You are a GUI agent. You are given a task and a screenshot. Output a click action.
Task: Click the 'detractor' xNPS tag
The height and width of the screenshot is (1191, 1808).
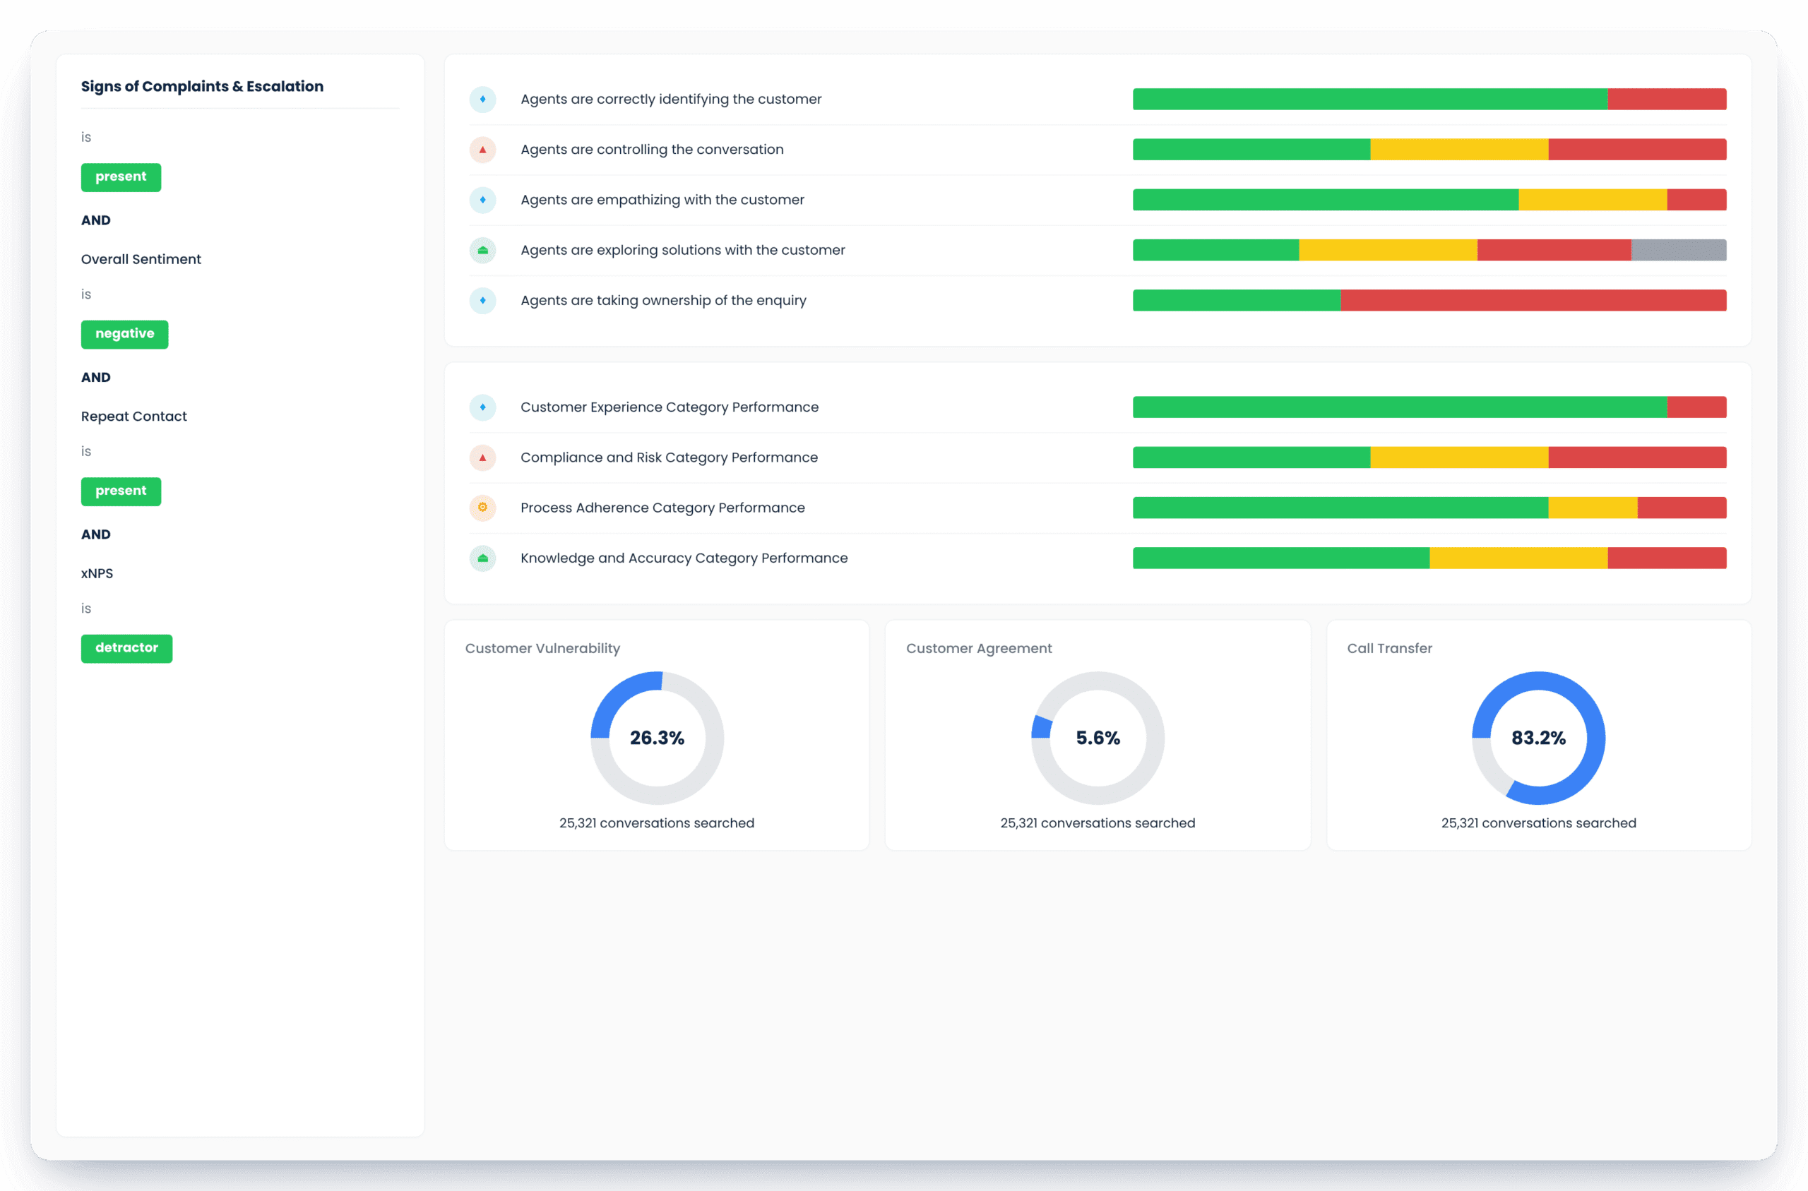[127, 649]
